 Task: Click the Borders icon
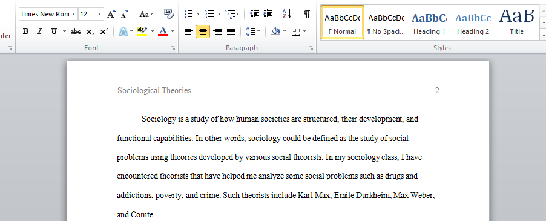[295, 31]
